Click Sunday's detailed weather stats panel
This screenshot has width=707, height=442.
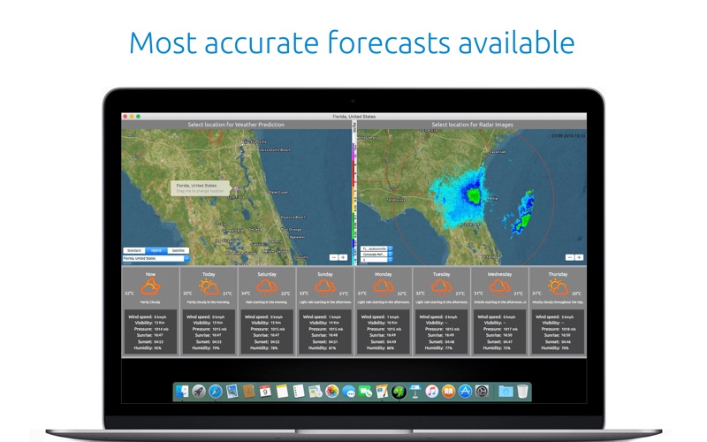[x=324, y=331]
